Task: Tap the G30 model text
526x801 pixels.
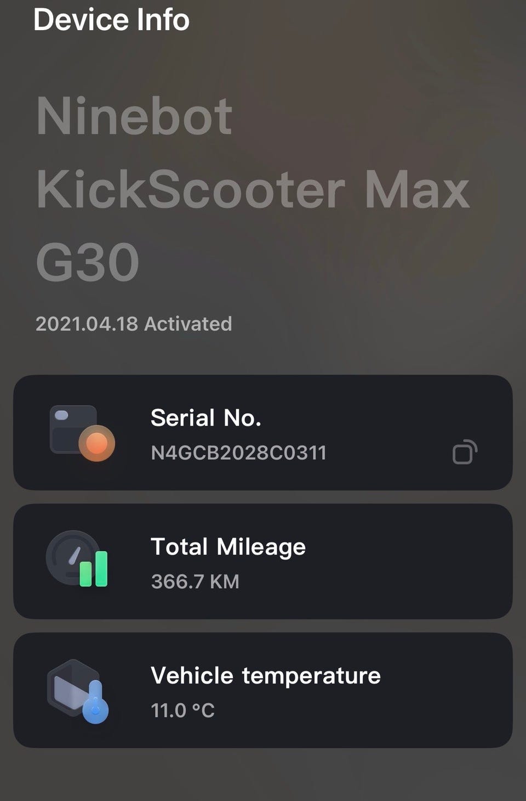Action: [x=88, y=262]
